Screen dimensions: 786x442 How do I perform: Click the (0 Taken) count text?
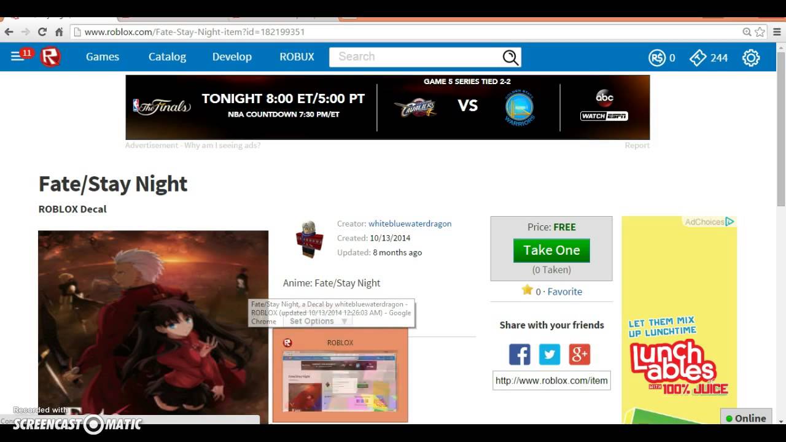(551, 269)
